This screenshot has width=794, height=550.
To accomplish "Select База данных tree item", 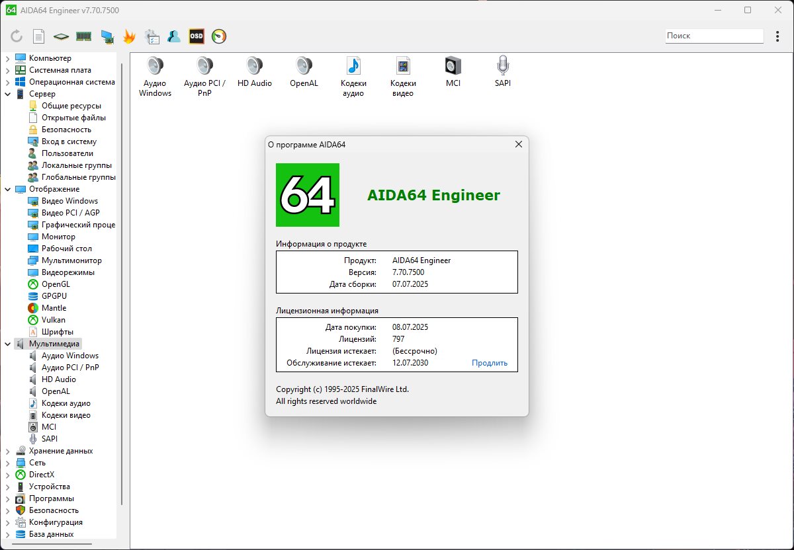I will 51,534.
